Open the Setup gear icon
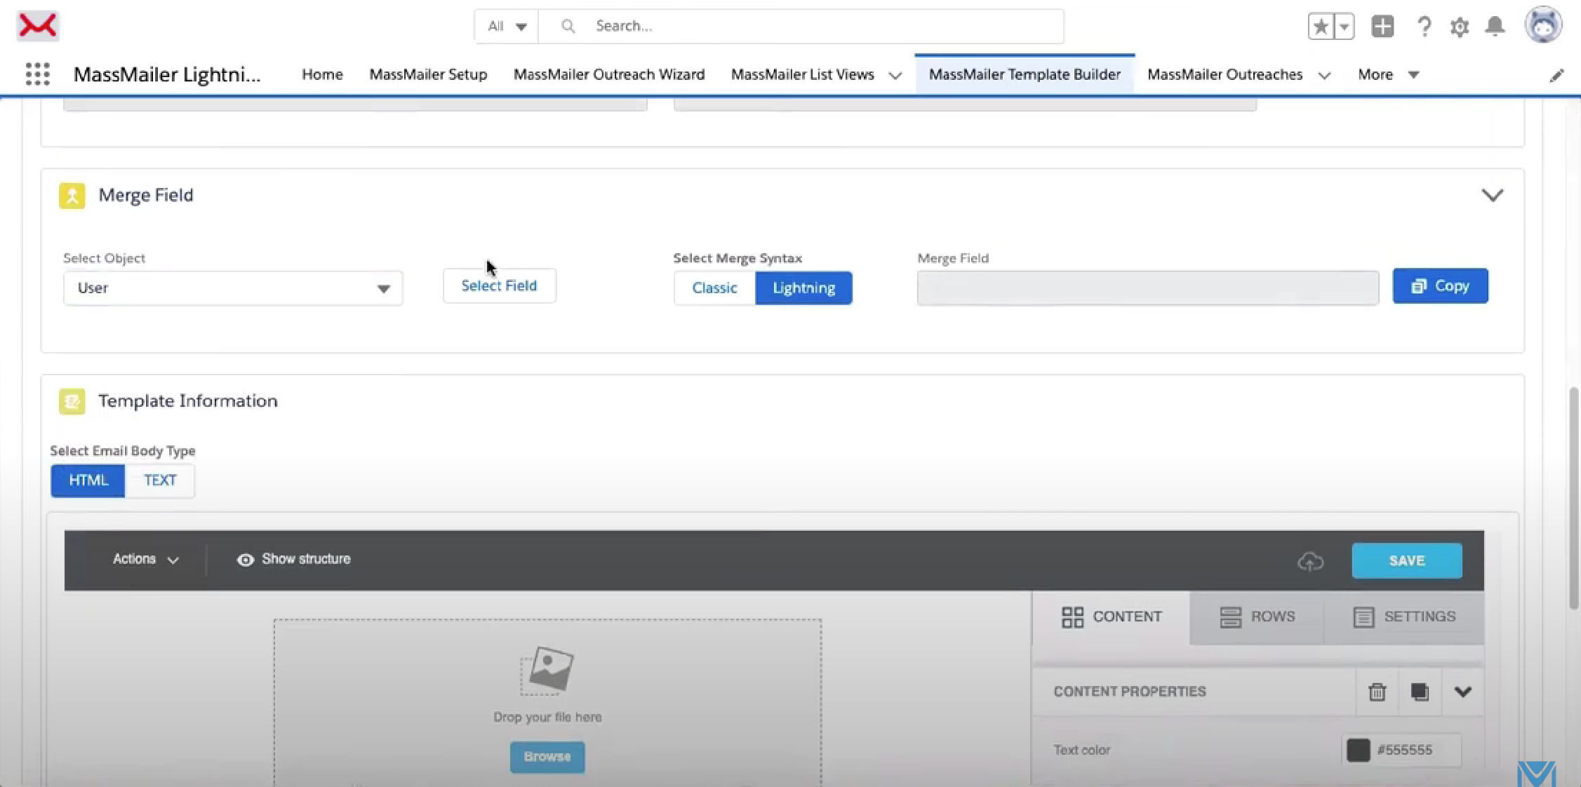Screen dimensions: 1581x787 [x=1460, y=27]
